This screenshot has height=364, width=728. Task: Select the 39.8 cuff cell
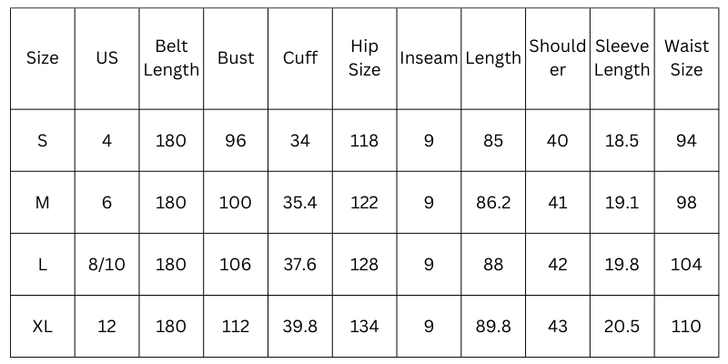300,326
